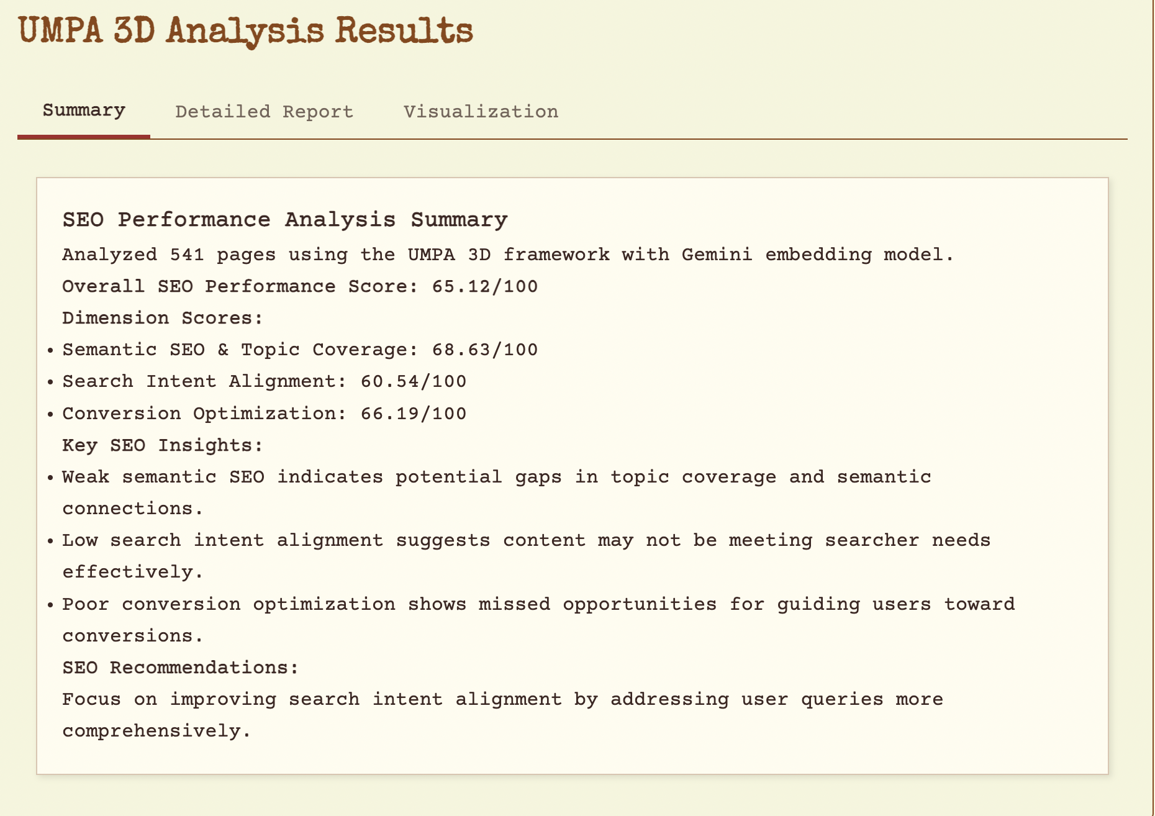Viewport: 1155px width, 816px height.
Task: Show the Visualization tab
Action: pos(481,112)
